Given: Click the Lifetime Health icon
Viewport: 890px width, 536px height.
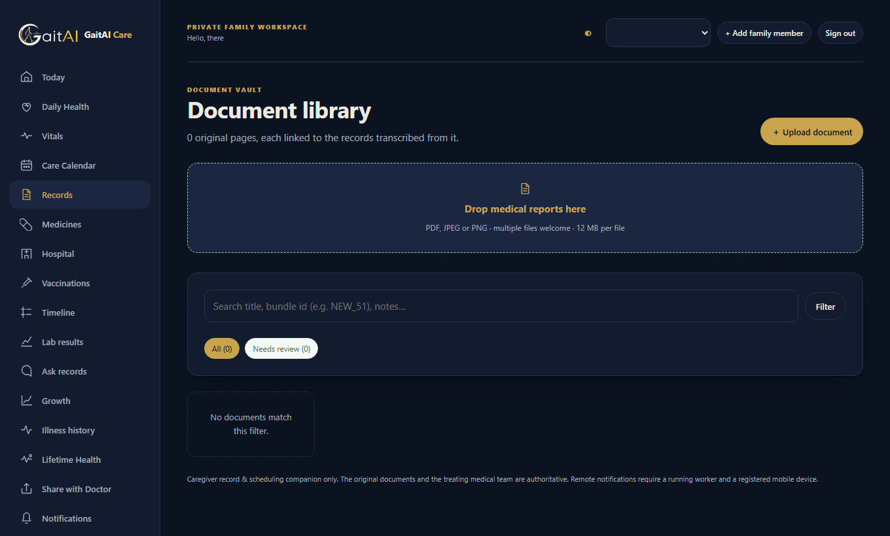Looking at the screenshot, I should [x=26, y=460].
